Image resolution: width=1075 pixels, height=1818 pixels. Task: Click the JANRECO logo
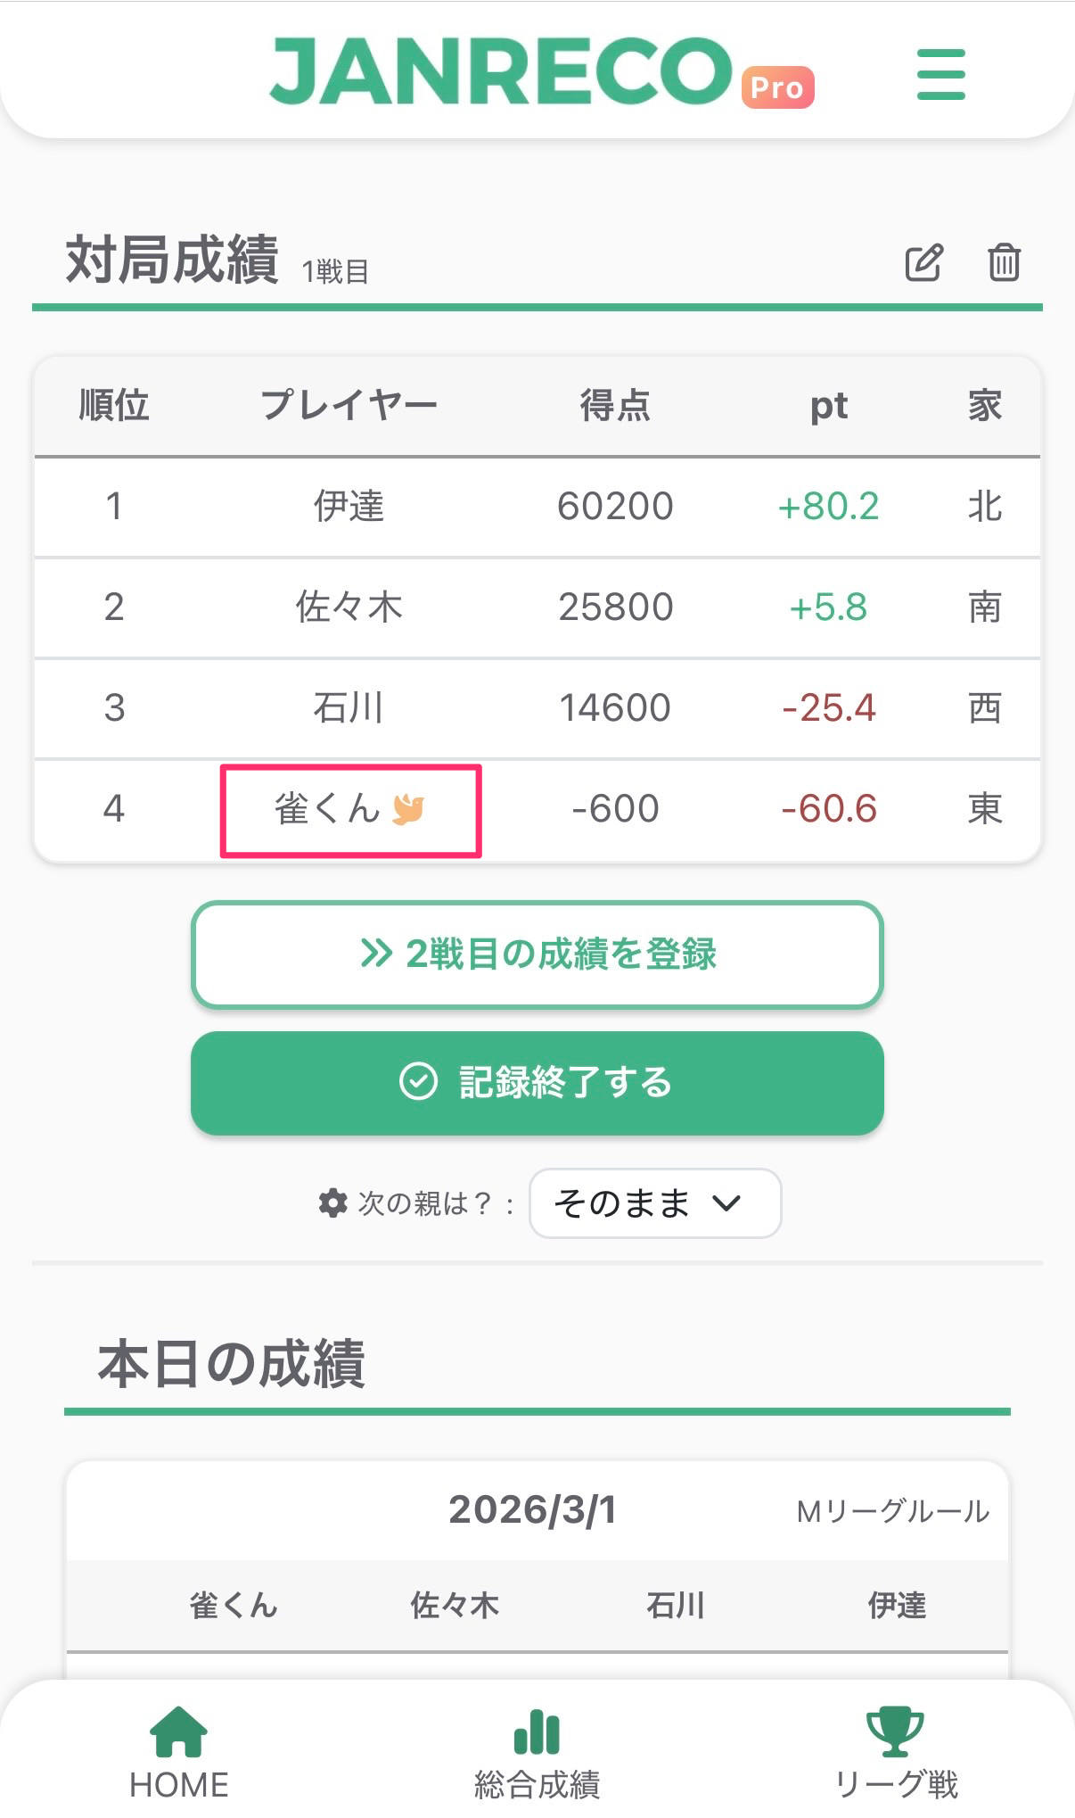500,71
